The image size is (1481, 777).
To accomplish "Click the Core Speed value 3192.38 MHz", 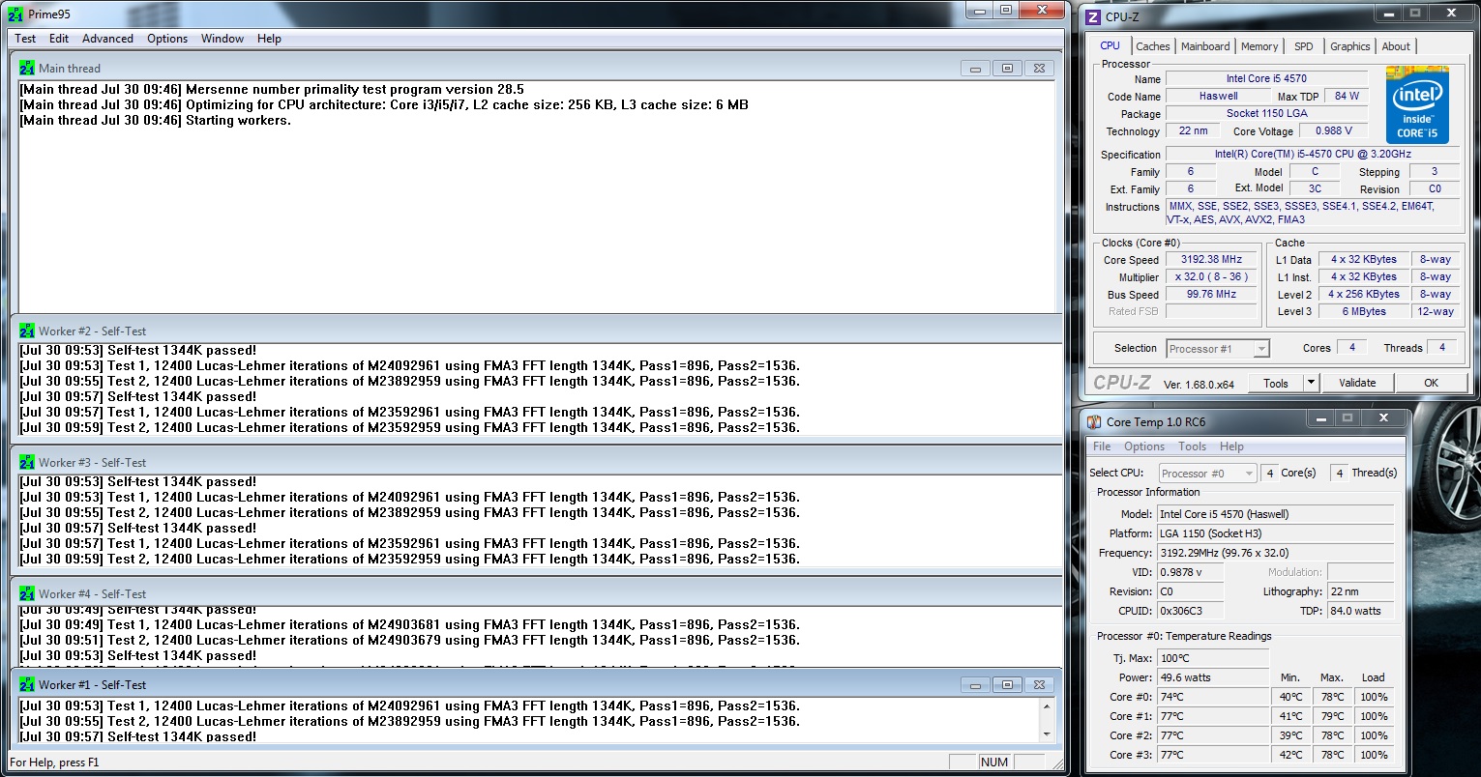I will click(1211, 259).
